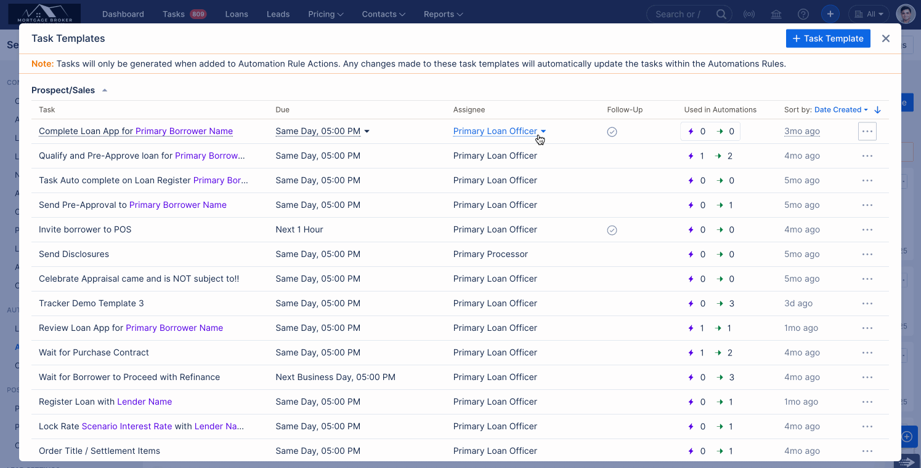Open three-dot menu for Celebrate Appraisal row
This screenshot has width=921, height=468.
[x=867, y=279]
